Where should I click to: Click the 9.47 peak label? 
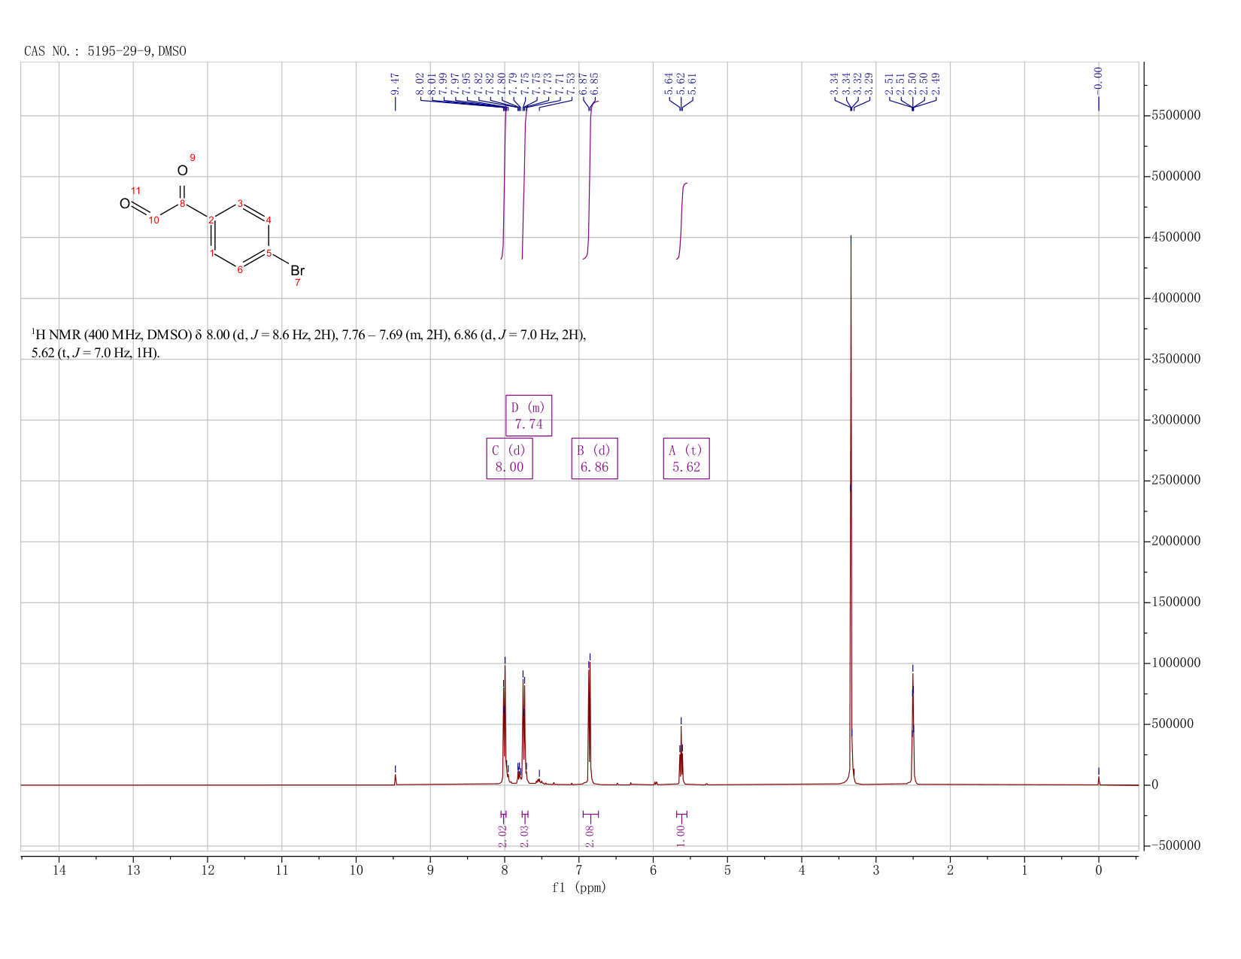click(x=396, y=83)
